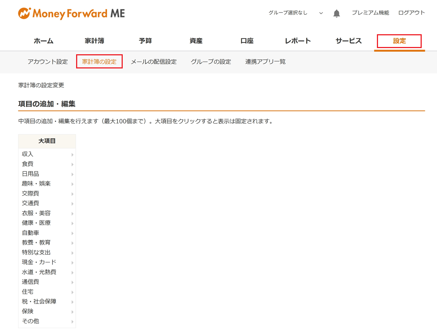This screenshot has height=335, width=437.
Task: Open the レポート tab
Action: click(298, 41)
